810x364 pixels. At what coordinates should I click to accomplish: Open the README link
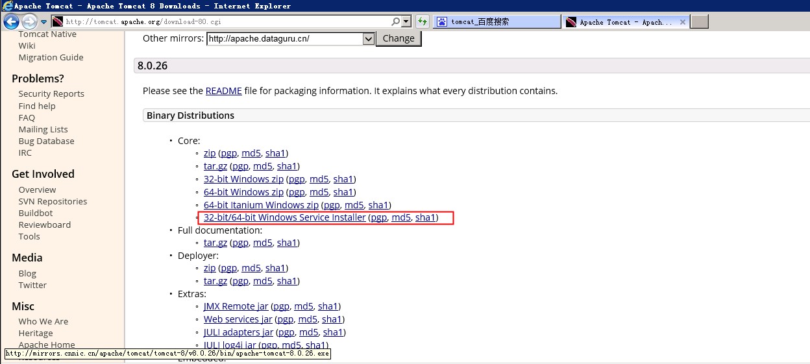click(x=223, y=91)
